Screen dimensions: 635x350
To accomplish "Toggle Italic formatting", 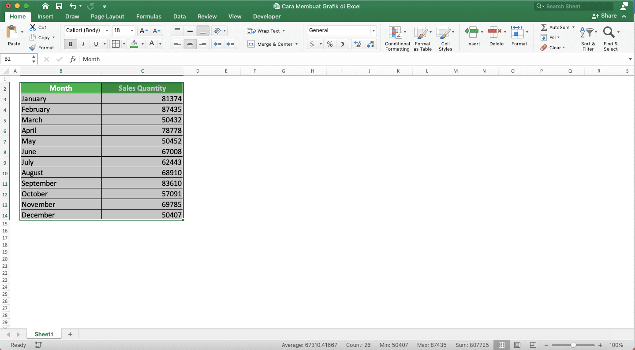I will click(x=83, y=44).
